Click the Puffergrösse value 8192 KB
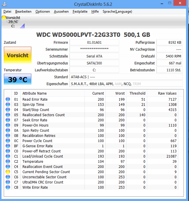The width and height of the screenshot is (189, 201). tap(169, 43)
